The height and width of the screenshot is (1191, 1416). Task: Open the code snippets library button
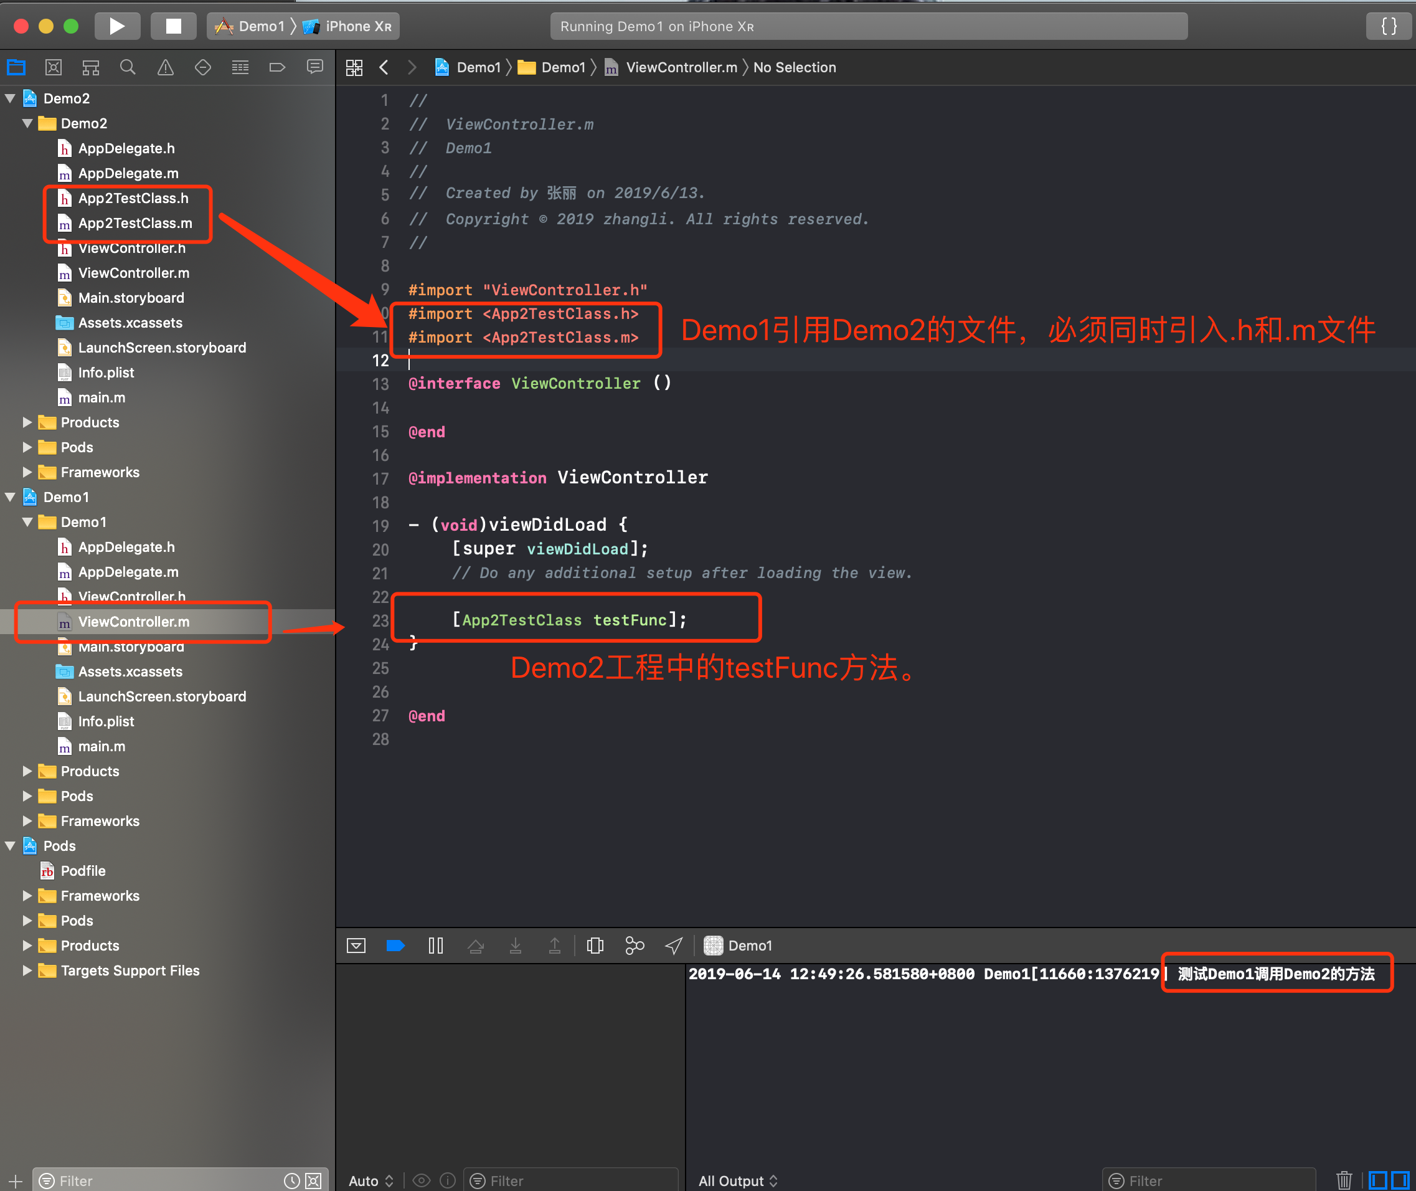click(x=1389, y=26)
